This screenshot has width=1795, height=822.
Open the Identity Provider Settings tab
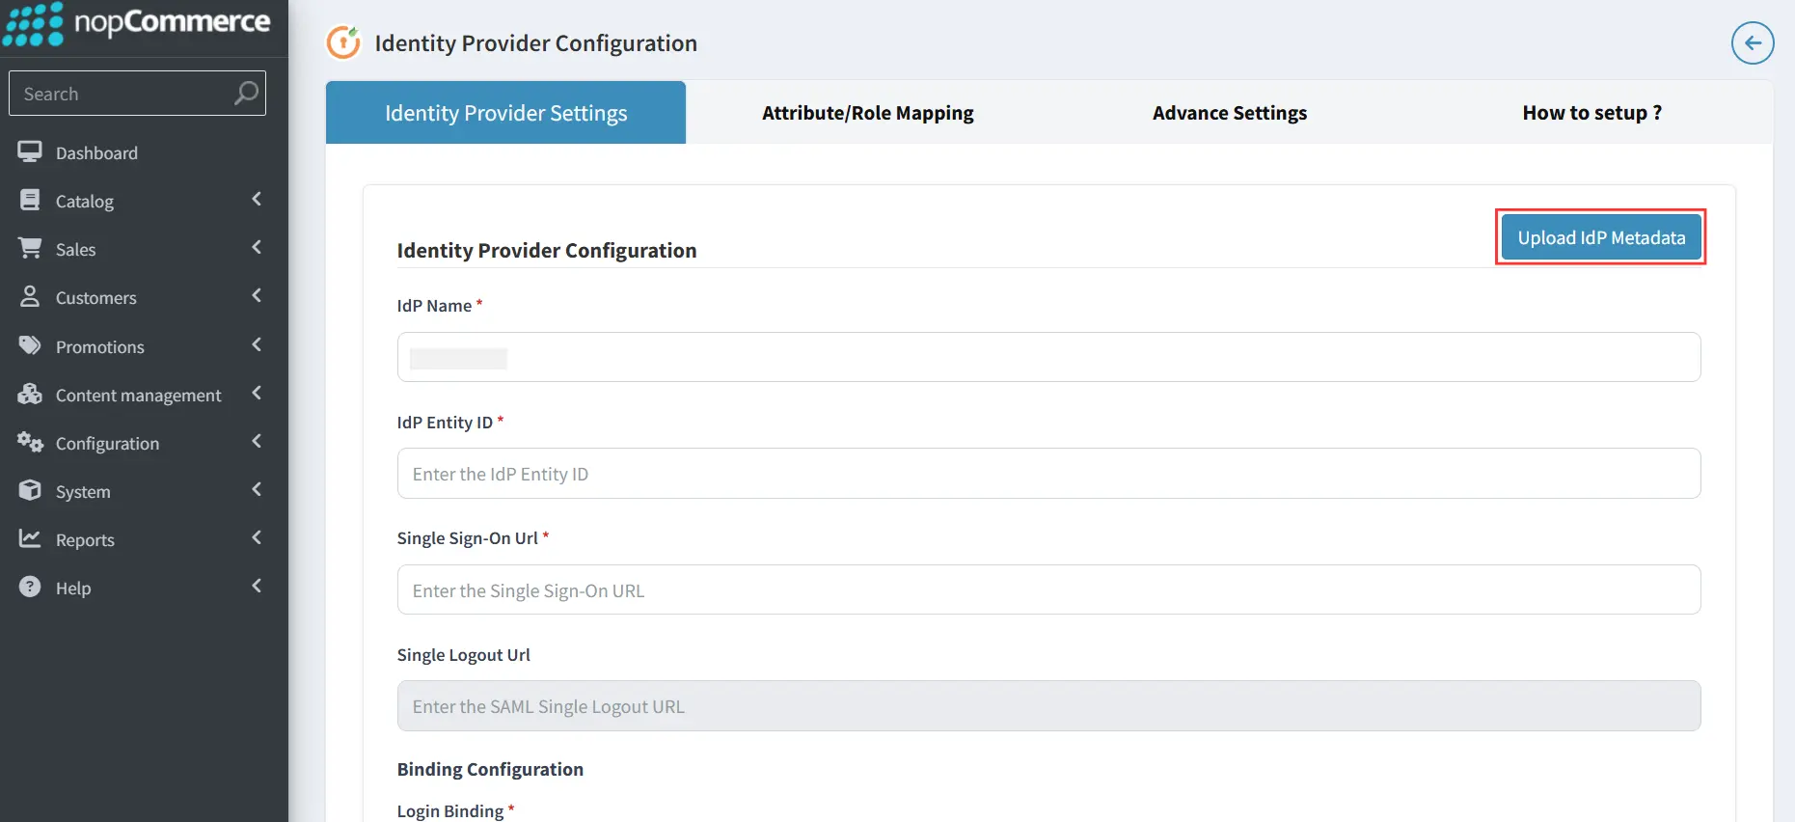pyautogui.click(x=505, y=113)
